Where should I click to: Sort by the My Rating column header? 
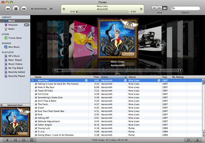(179, 77)
